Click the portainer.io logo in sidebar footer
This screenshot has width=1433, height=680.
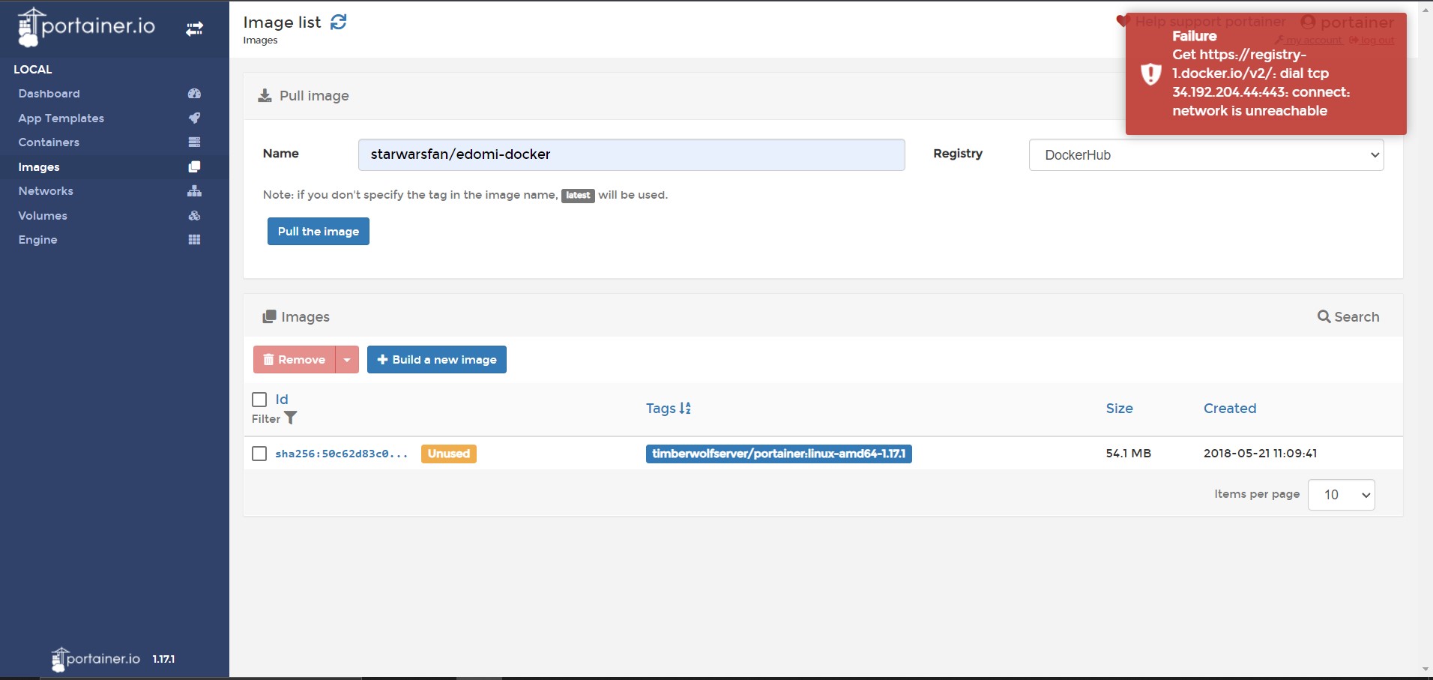(x=95, y=659)
